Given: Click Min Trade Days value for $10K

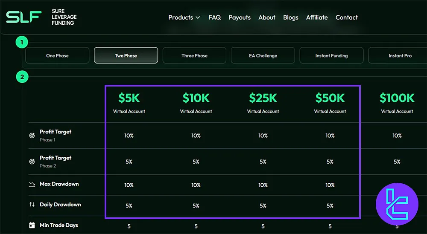Looking at the screenshot, I should [196, 226].
